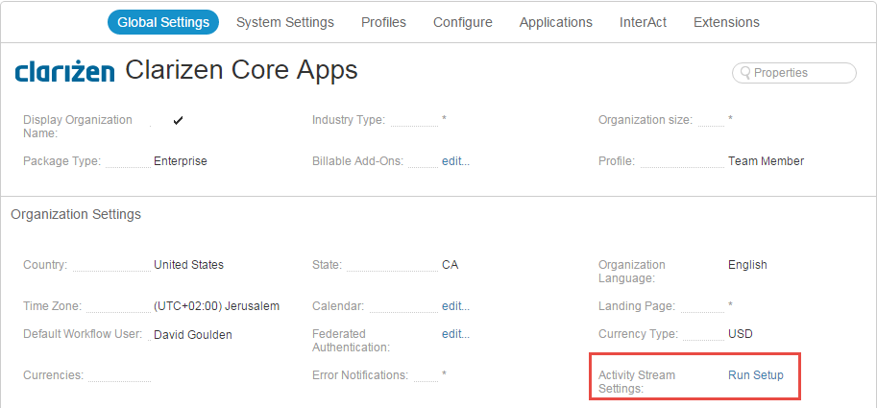Click the search magnifier icon in Properties box
Screen dimensions: 877x408
coord(745,73)
